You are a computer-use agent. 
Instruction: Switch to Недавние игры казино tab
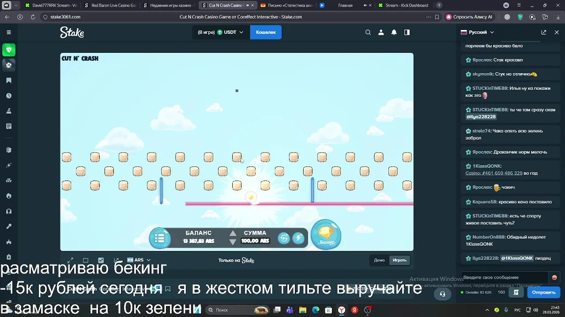(x=169, y=5)
